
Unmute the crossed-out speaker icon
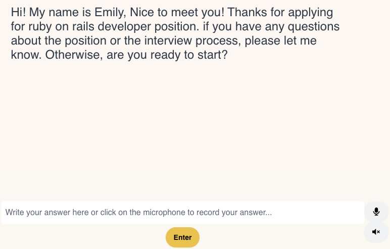[376, 232]
